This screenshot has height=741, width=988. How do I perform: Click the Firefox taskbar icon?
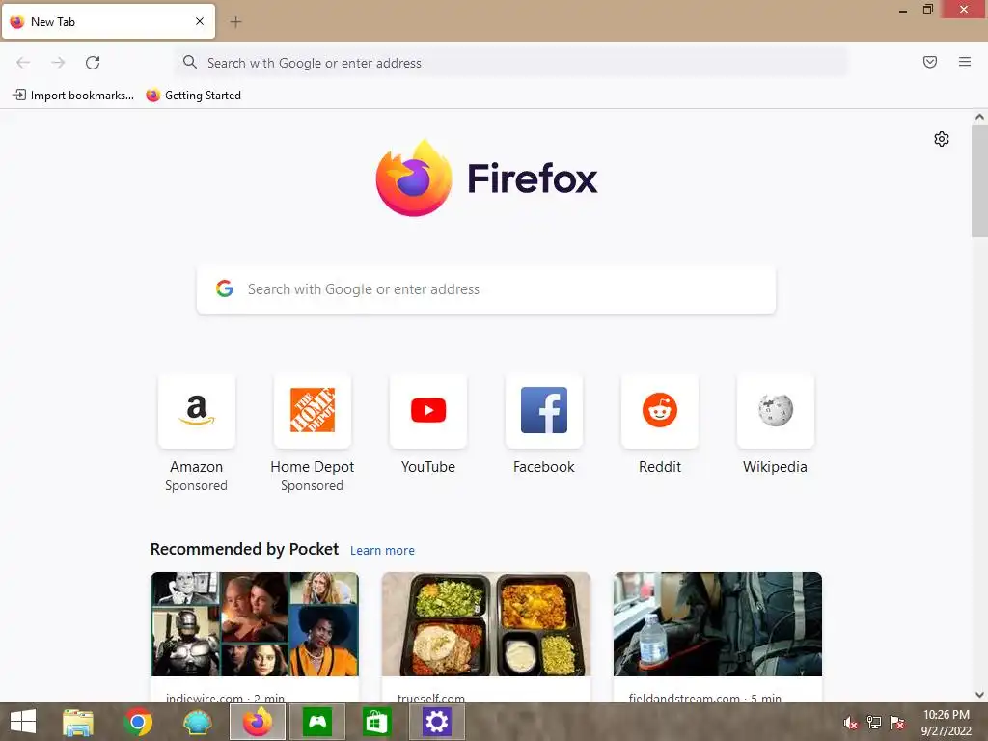[257, 722]
